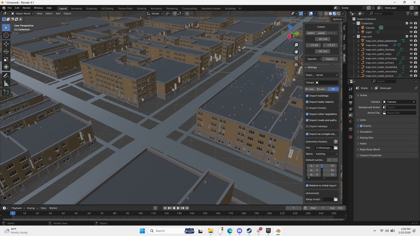This screenshot has width=420, height=236.
Task: Toggle Relative to initial import checkbox
Action: [307, 186]
